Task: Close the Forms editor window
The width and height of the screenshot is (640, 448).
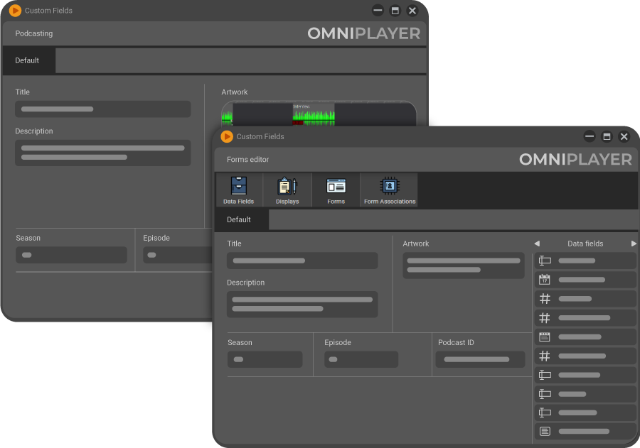Action: click(x=624, y=136)
